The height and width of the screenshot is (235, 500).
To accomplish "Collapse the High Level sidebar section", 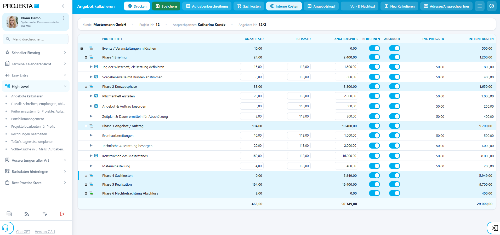I will point(36,86).
